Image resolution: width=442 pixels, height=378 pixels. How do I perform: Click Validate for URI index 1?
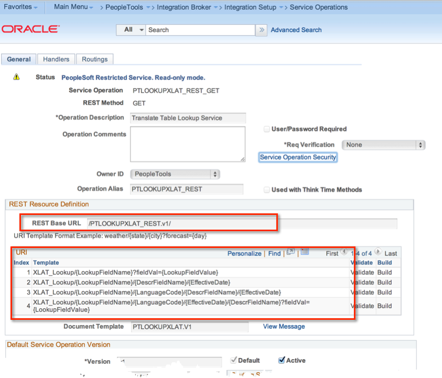point(362,272)
